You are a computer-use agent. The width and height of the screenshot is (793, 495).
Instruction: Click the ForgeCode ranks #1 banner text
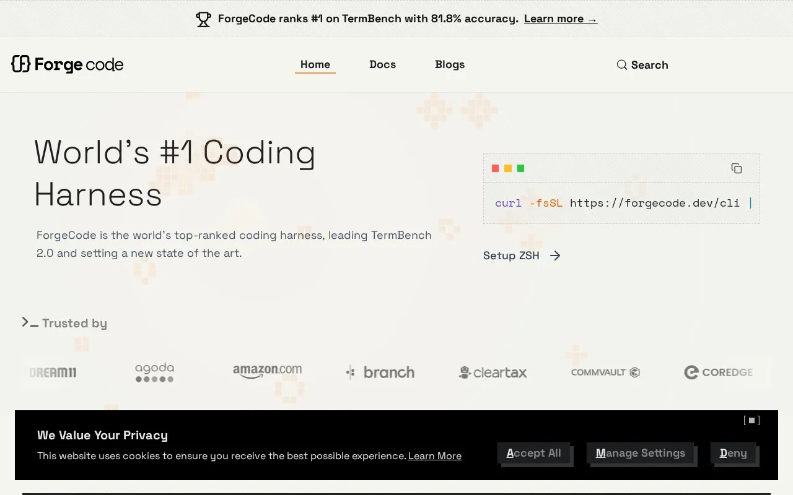[x=368, y=19]
